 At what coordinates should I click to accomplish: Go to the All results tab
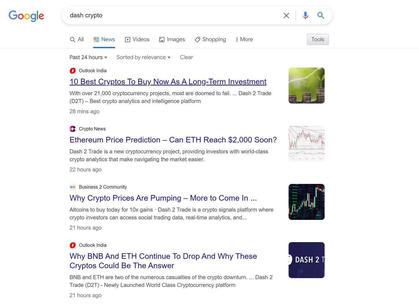tap(77, 39)
